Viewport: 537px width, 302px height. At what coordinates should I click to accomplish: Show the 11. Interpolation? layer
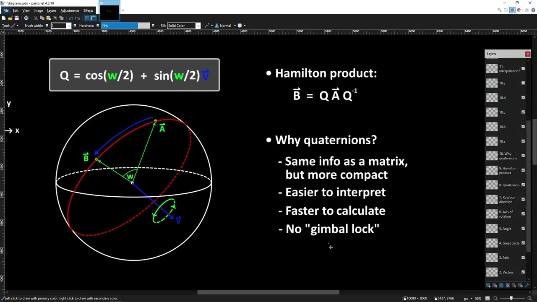523,68
